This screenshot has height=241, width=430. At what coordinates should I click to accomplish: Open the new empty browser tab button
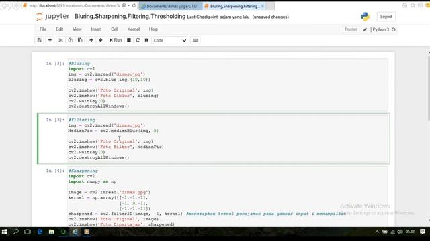point(270,6)
